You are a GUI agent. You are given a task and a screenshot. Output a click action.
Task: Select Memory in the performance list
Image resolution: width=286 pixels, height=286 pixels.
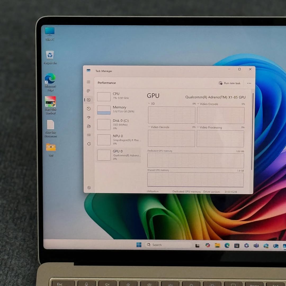[118, 109]
